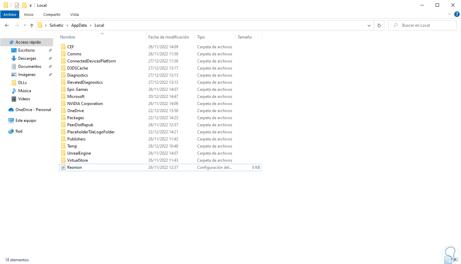The width and height of the screenshot is (461, 264).
Task: Click the Buscar en Local search box
Action: [x=422, y=25]
